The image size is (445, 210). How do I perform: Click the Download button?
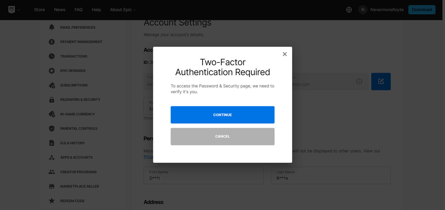tap(422, 9)
